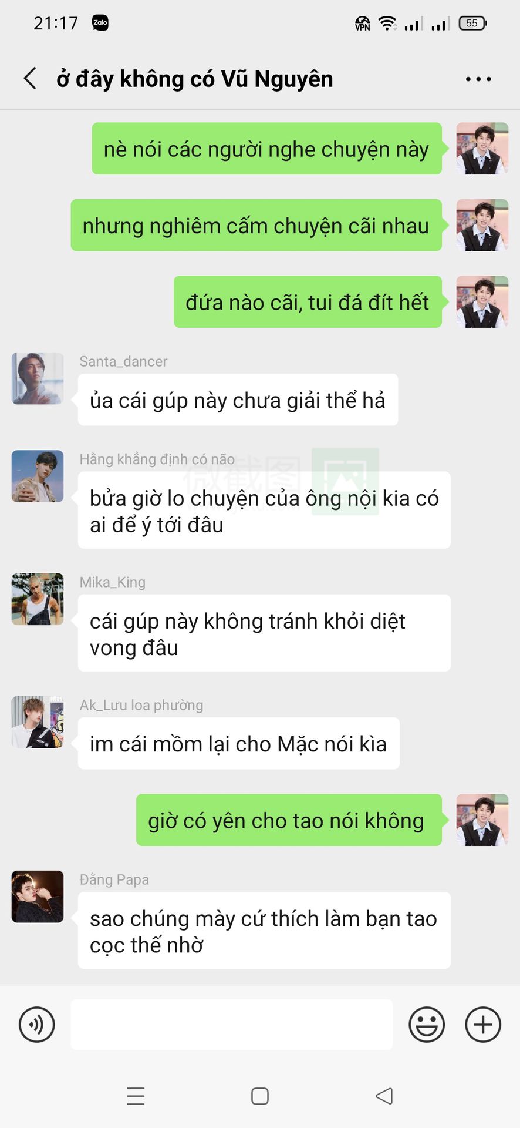
Task: Tap Hằng khẳng định có não's avatar
Action: tap(38, 476)
